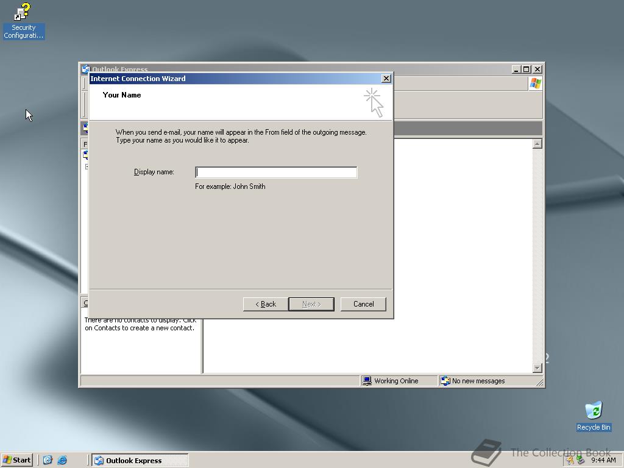Click the Display name input field
Viewport: 624px width, 468px height.
click(x=276, y=172)
